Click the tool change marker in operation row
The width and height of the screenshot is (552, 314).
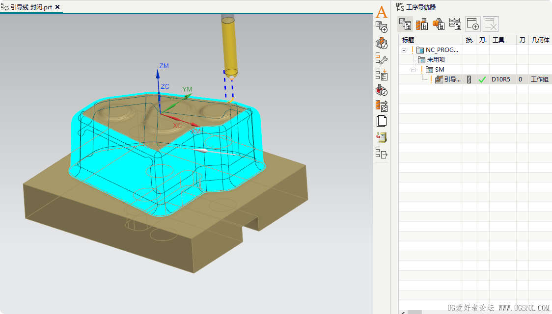[x=469, y=79]
